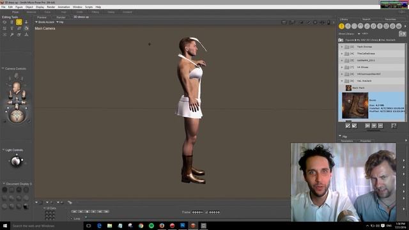409x230 pixels.
Task: Select the Morphing tool
Action: (19, 34)
